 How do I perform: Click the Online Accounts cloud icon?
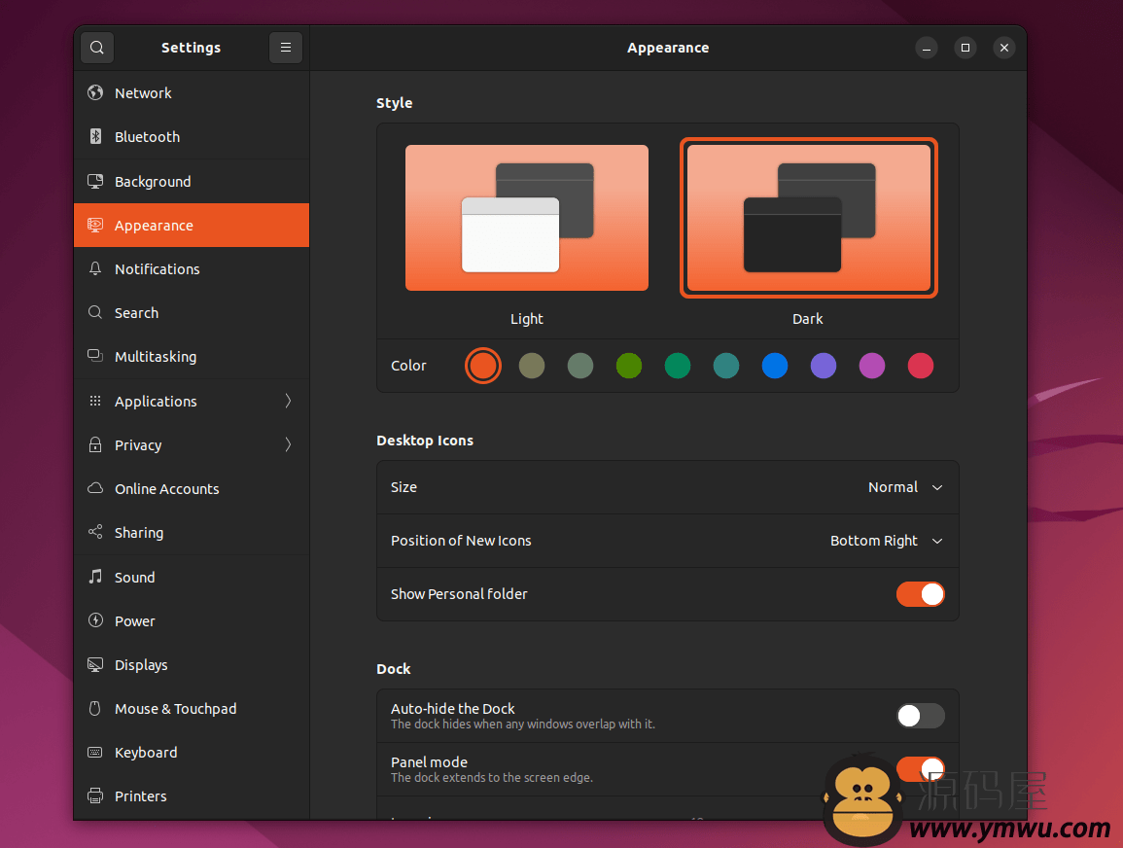(x=95, y=488)
